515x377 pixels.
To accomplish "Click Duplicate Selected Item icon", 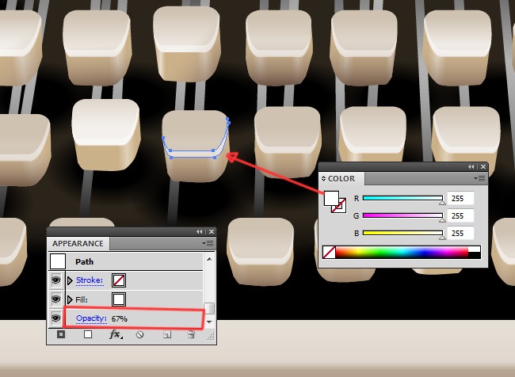I will pyautogui.click(x=167, y=335).
